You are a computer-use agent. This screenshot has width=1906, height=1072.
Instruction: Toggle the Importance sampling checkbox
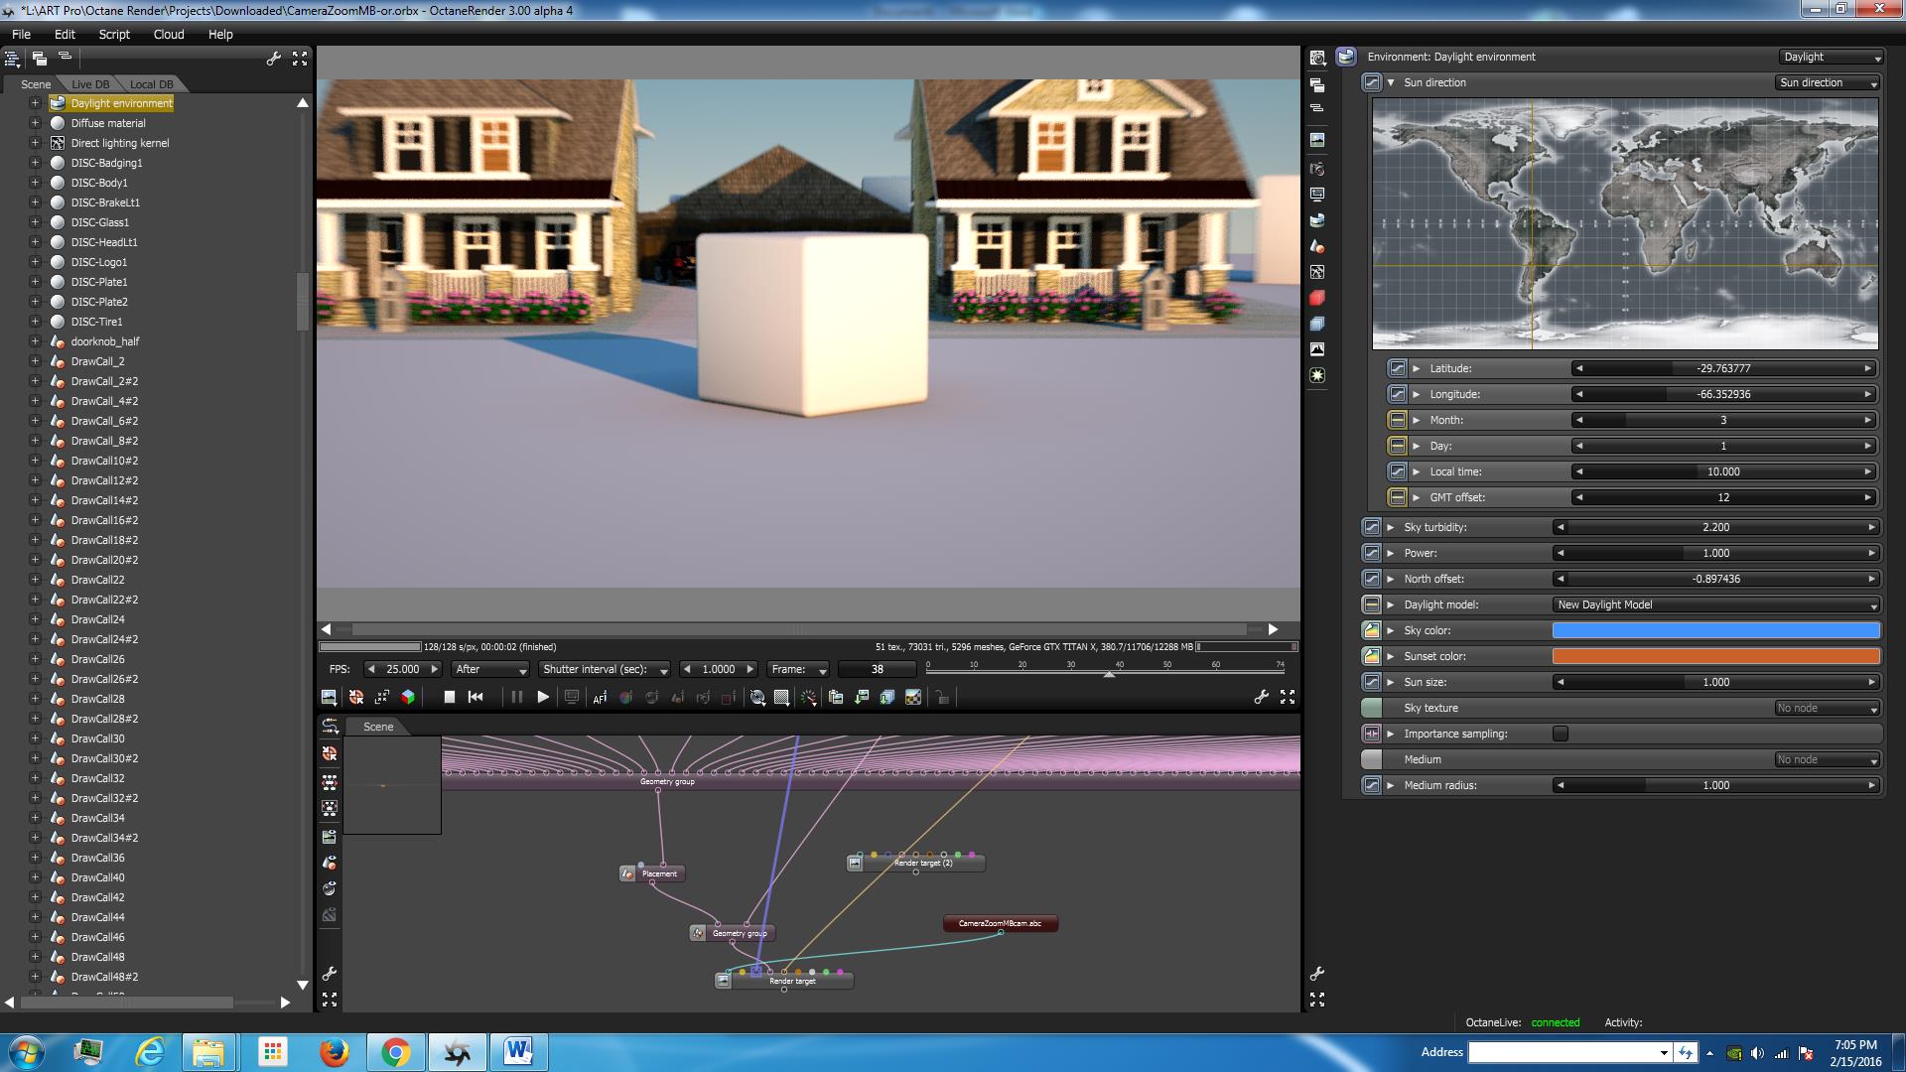1561,734
